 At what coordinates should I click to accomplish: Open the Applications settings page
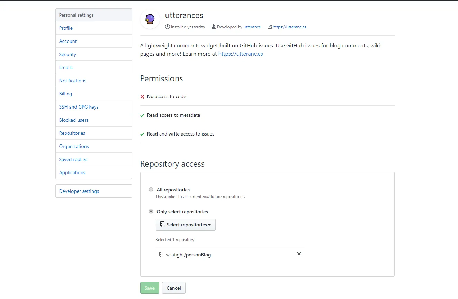click(72, 172)
